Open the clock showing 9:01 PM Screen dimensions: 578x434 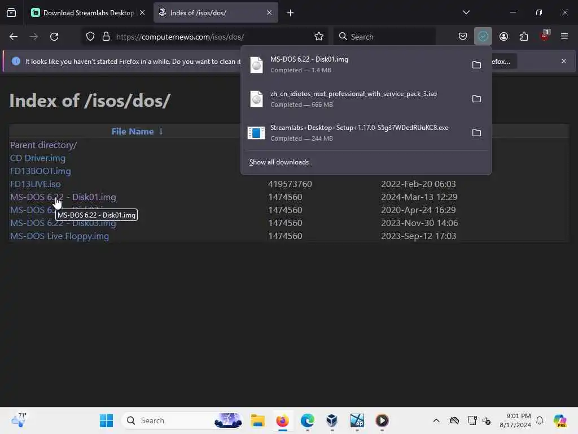tap(515, 420)
